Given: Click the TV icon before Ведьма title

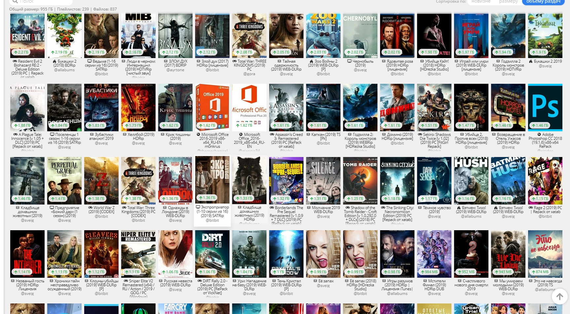Looking at the screenshot, I should coord(89,61).
